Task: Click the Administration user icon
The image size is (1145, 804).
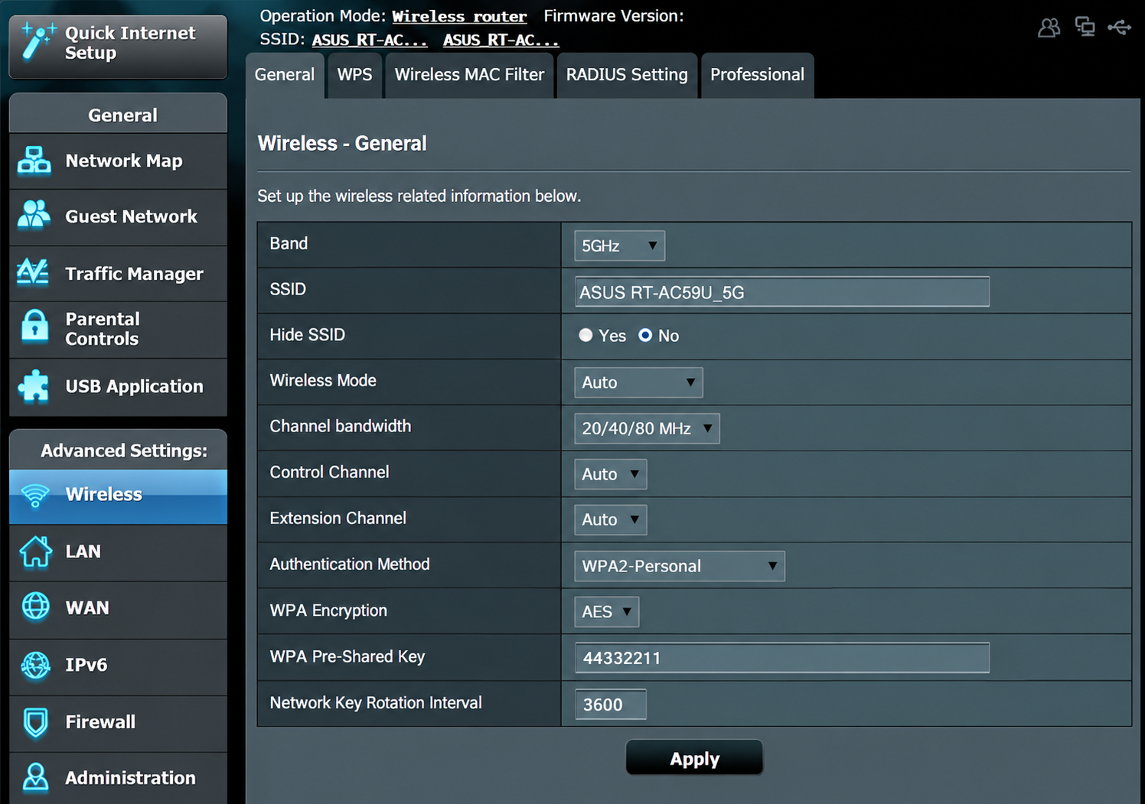Action: [x=35, y=778]
